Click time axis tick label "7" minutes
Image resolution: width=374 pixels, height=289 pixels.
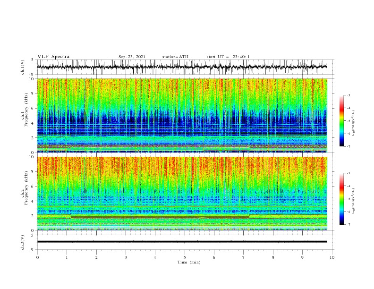coord(244,257)
